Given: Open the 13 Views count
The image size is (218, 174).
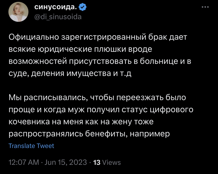Looking at the screenshot, I should (x=107, y=162).
